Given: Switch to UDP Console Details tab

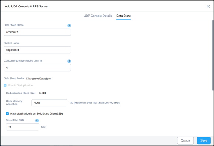Looking at the screenshot, I should pyautogui.click(x=98, y=16).
